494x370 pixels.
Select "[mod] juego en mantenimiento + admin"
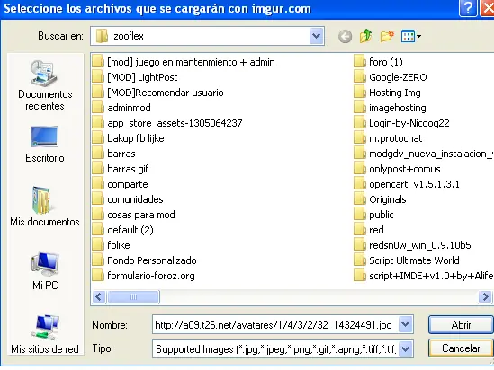[191, 62]
